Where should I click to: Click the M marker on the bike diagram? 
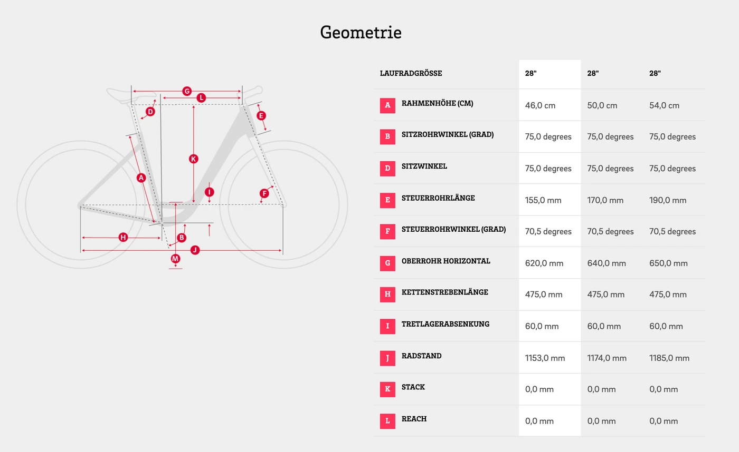(175, 259)
